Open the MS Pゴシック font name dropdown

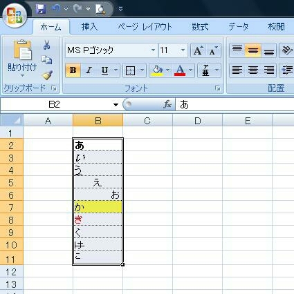[x=153, y=50]
